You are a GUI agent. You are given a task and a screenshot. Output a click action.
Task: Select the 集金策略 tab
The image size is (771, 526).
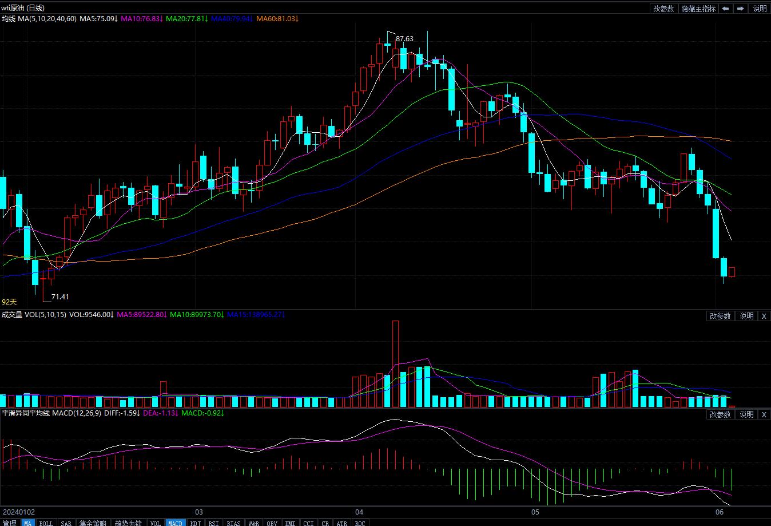(93, 523)
